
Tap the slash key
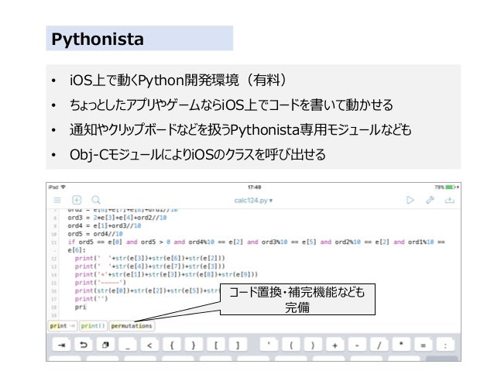[x=379, y=345]
